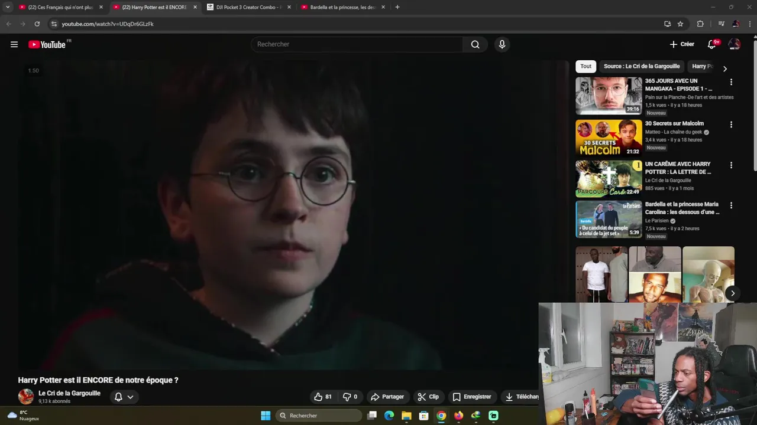This screenshot has height=425, width=757.
Task: Click the Clip button
Action: pyautogui.click(x=428, y=397)
